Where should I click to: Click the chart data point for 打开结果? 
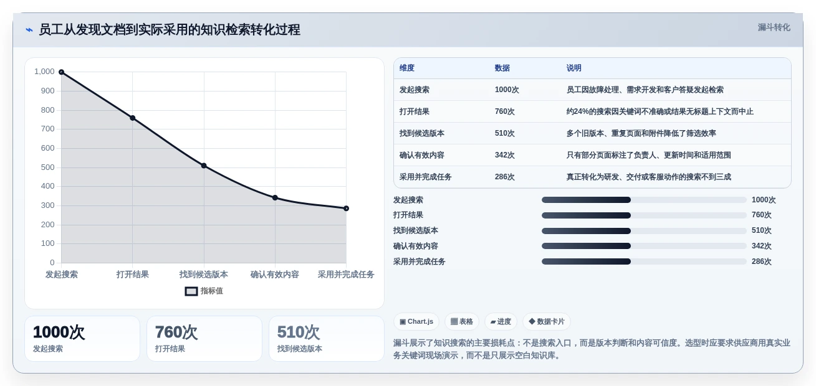pyautogui.click(x=132, y=118)
